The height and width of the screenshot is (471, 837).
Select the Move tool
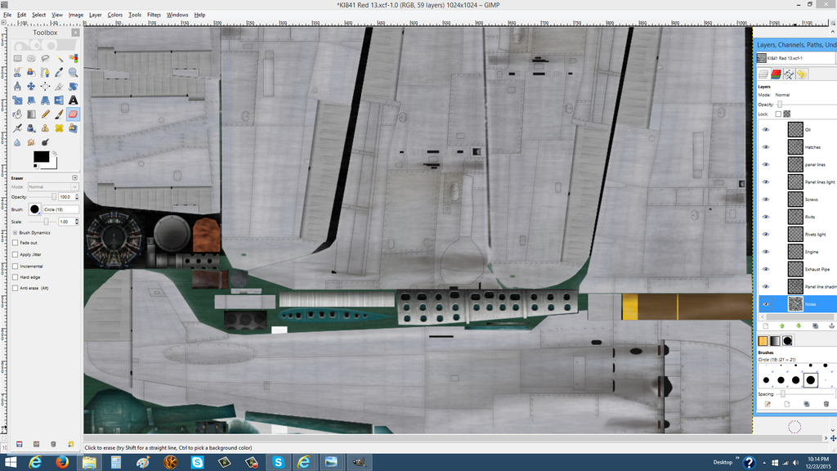tap(32, 86)
